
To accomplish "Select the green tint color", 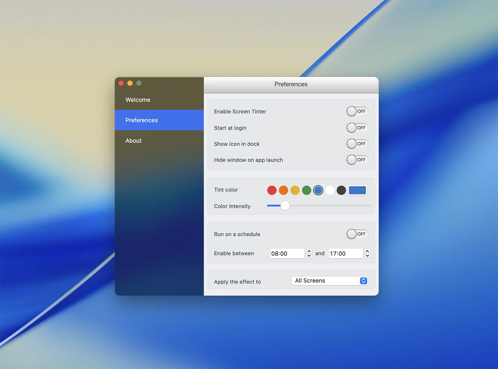I will tap(306, 190).
